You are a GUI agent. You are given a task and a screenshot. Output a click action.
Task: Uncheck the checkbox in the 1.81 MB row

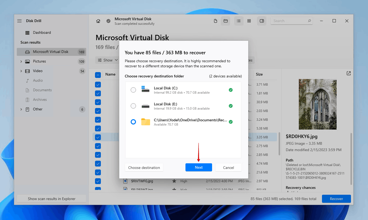(x=98, y=93)
